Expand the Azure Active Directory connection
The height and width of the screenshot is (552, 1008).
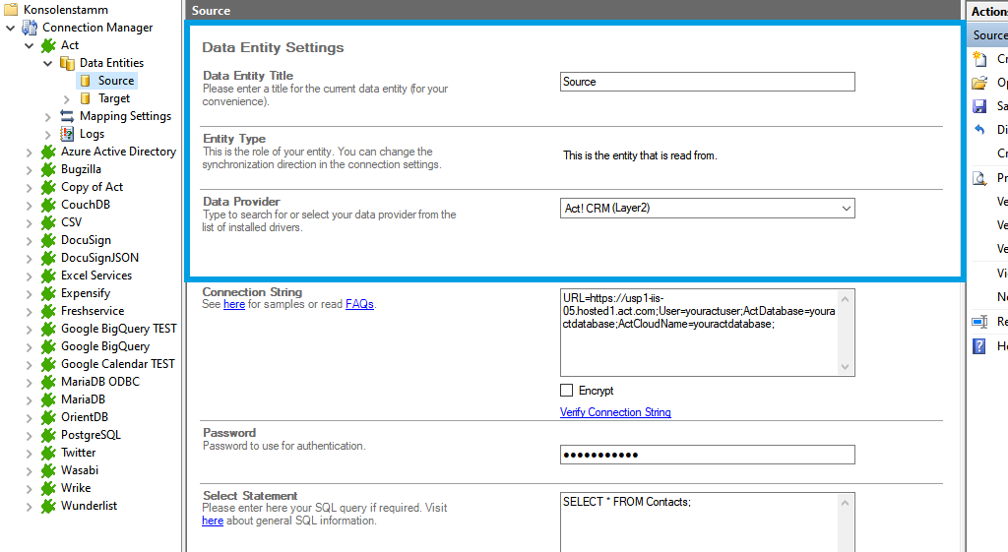point(30,152)
